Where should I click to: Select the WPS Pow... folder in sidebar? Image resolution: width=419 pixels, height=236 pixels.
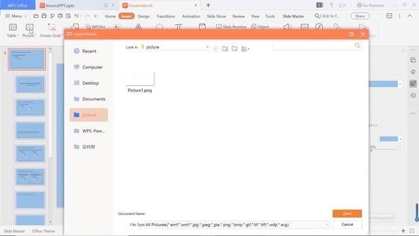[89, 131]
